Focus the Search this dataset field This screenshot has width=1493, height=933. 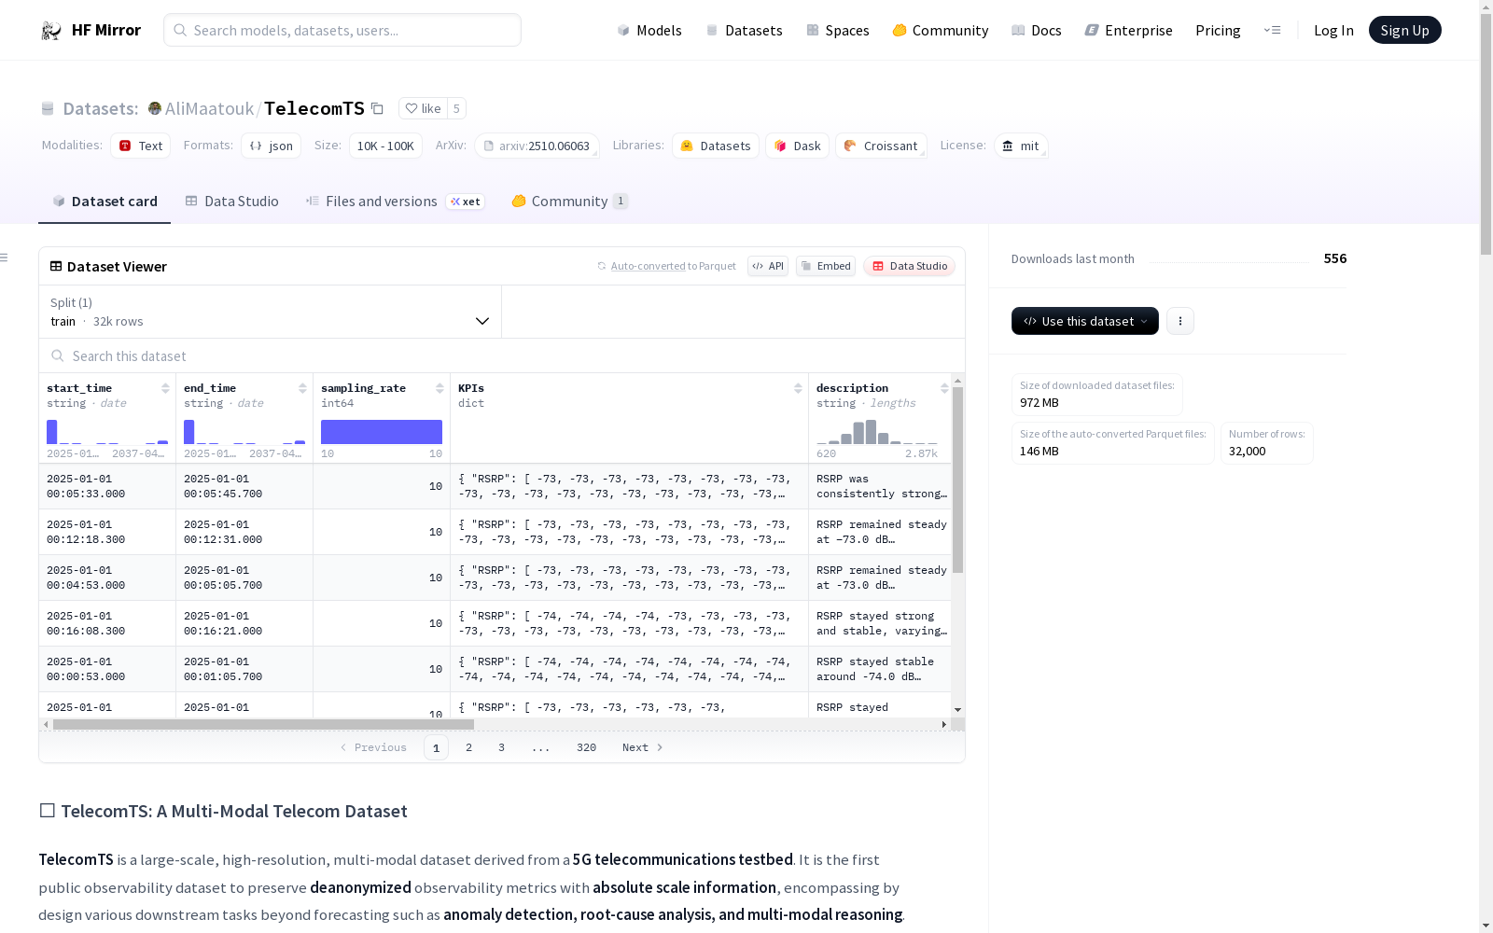502,356
